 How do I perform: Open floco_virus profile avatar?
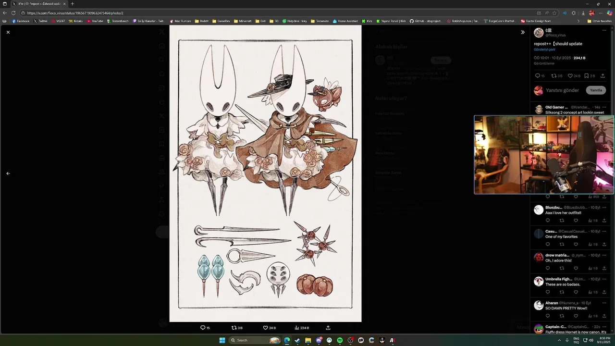(x=539, y=33)
